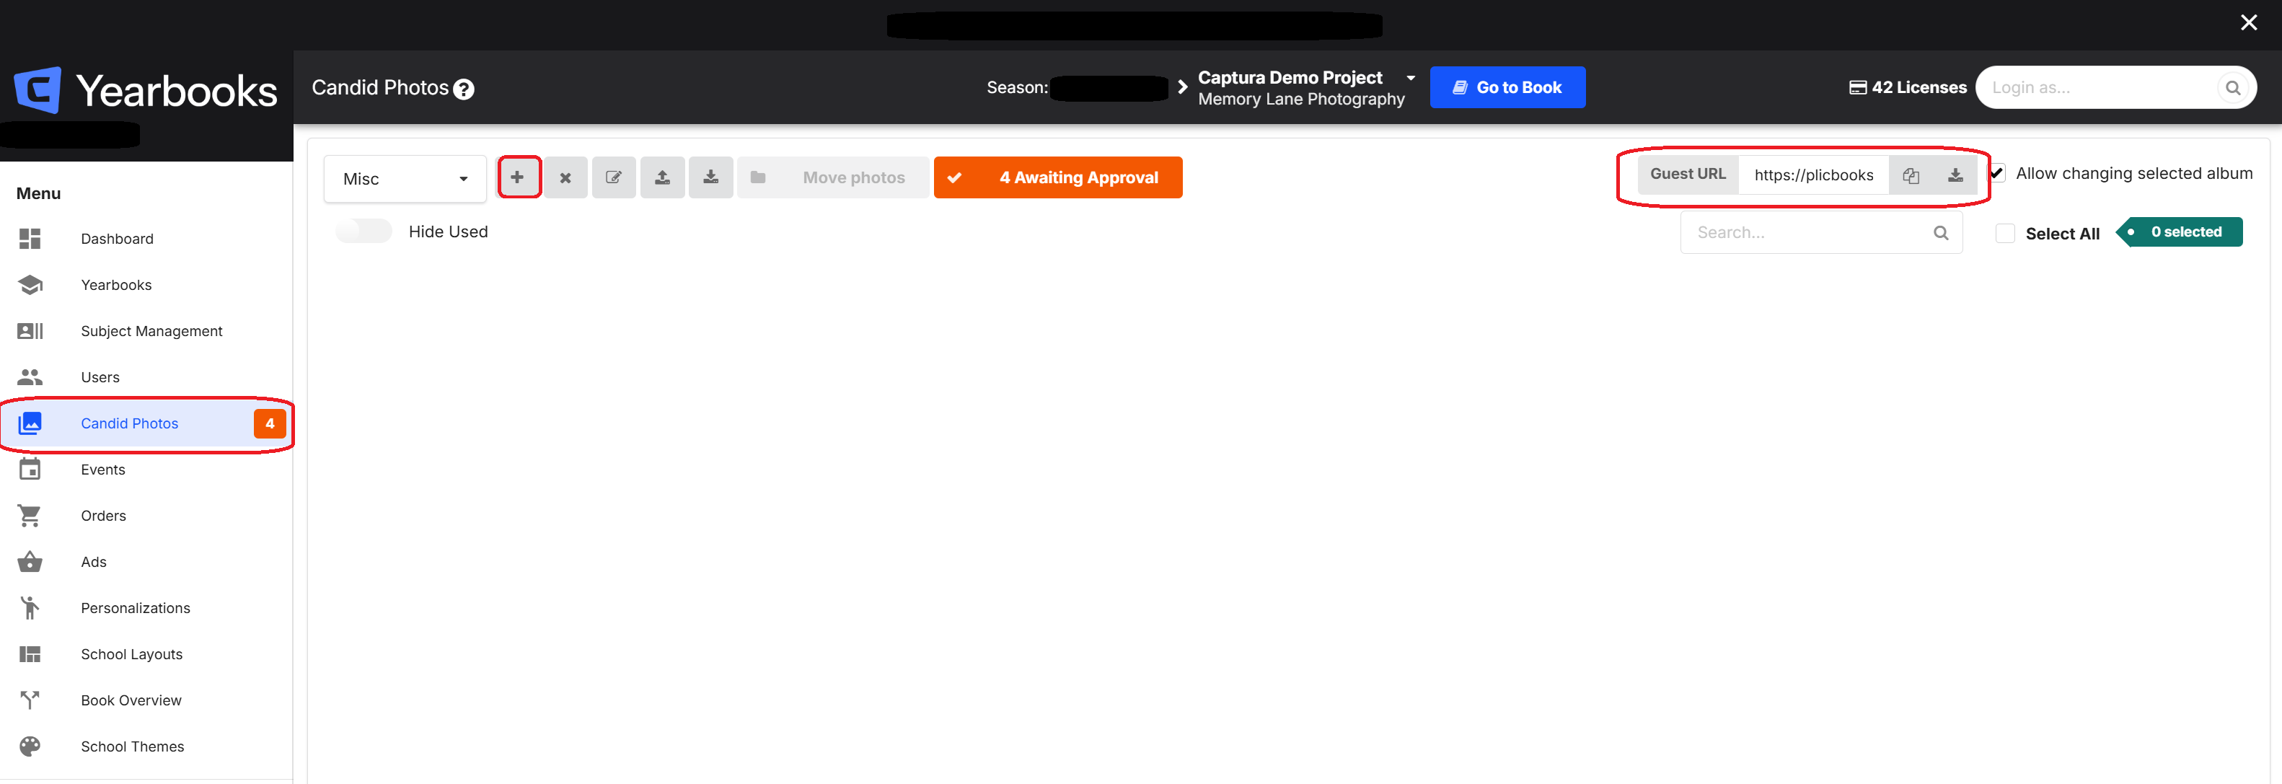Click the School Themes menu label
2282x784 pixels.
point(133,746)
